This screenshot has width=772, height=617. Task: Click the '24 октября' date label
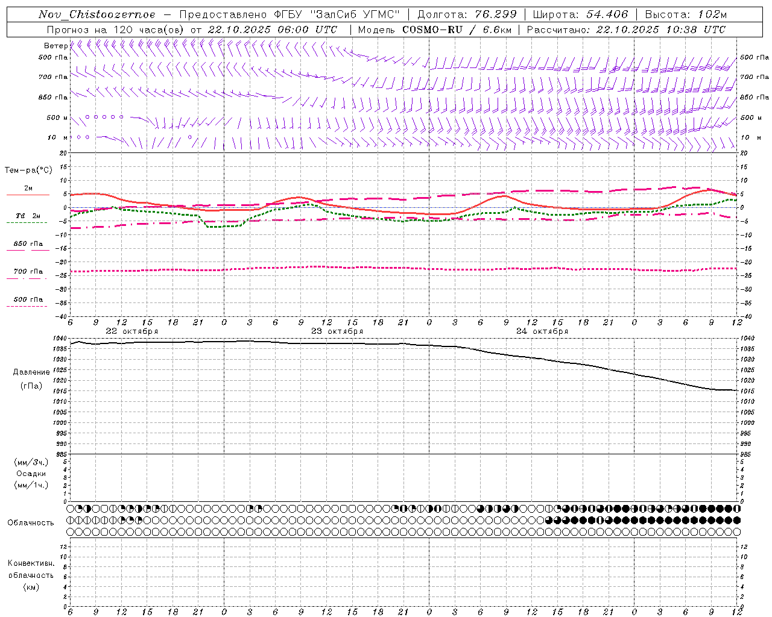542,331
